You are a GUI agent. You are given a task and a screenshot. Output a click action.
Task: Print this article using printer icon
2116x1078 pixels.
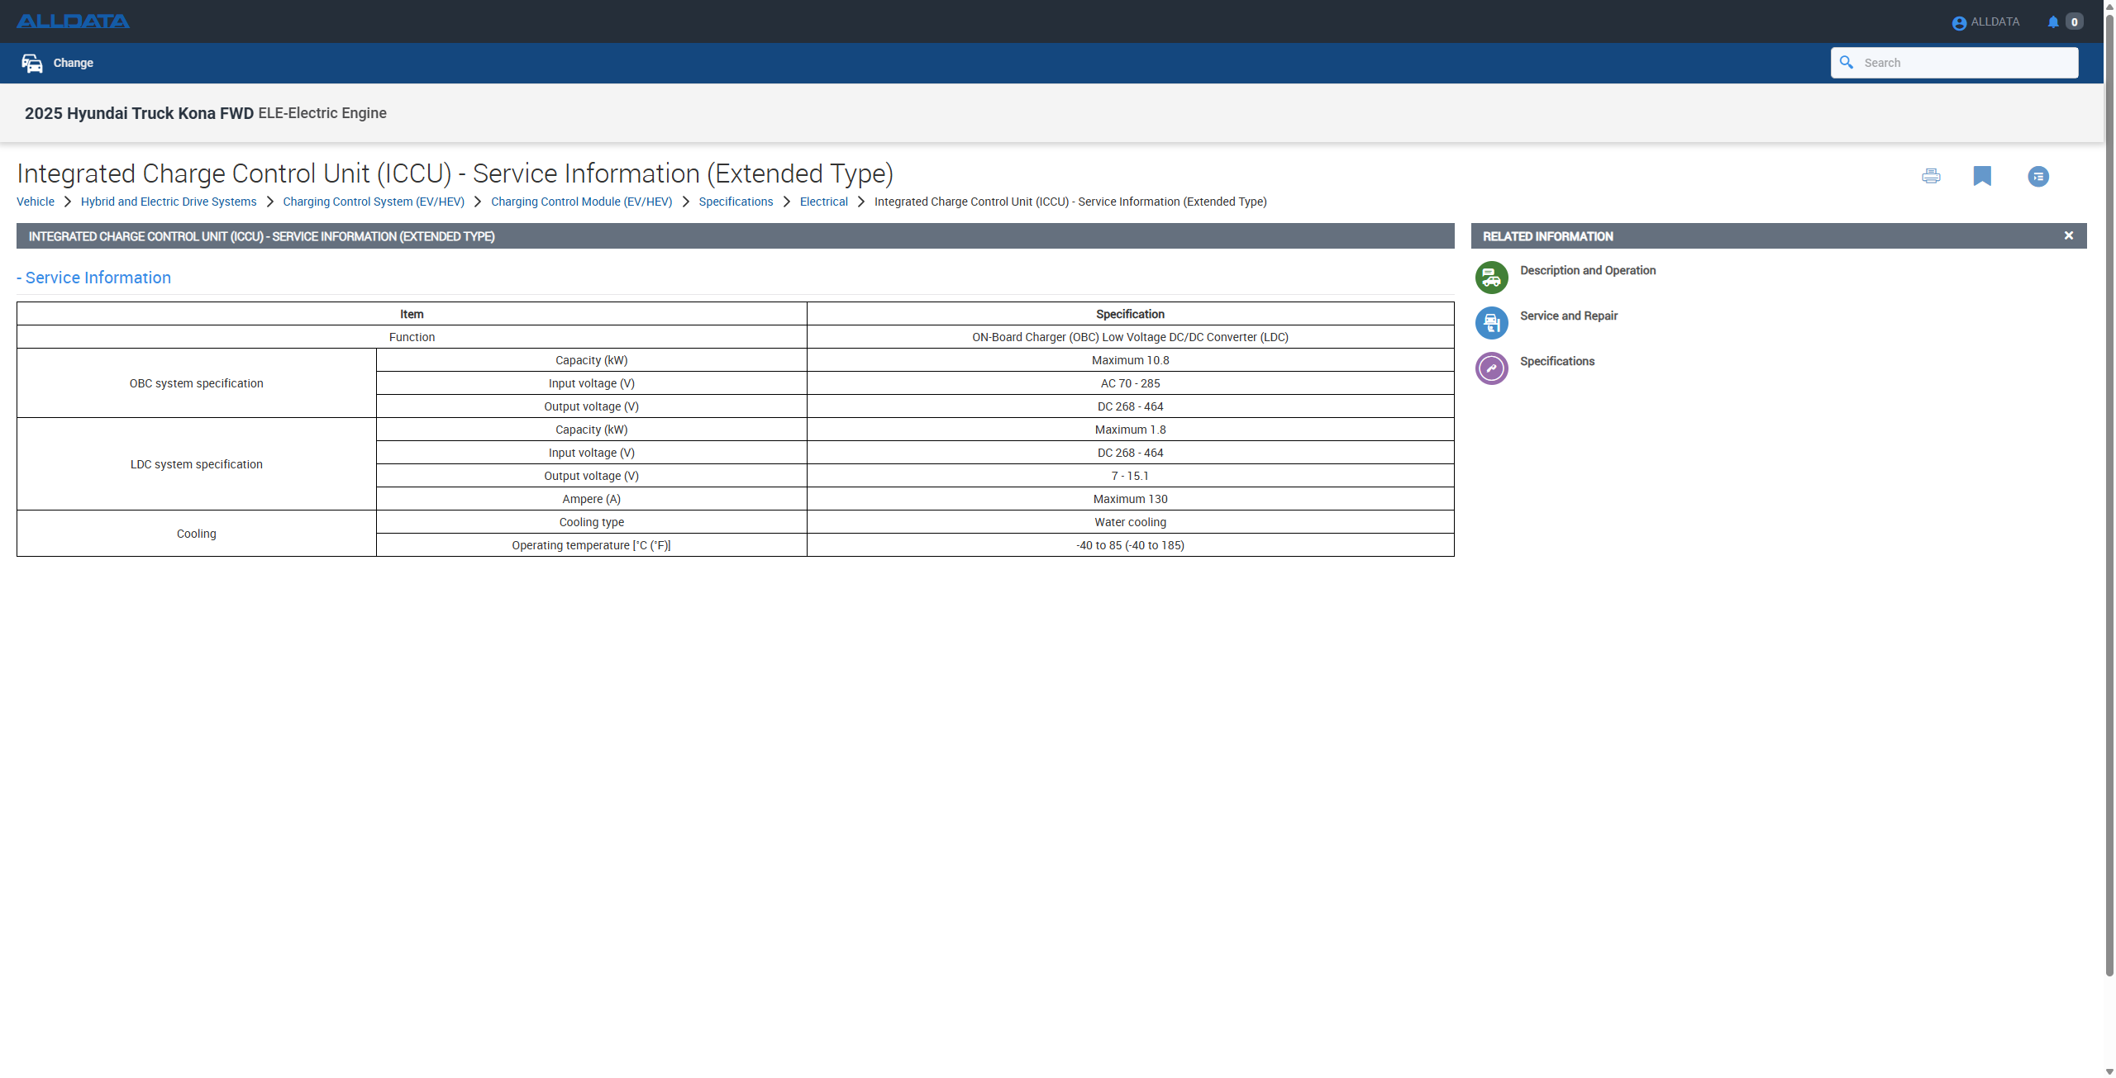tap(1931, 176)
